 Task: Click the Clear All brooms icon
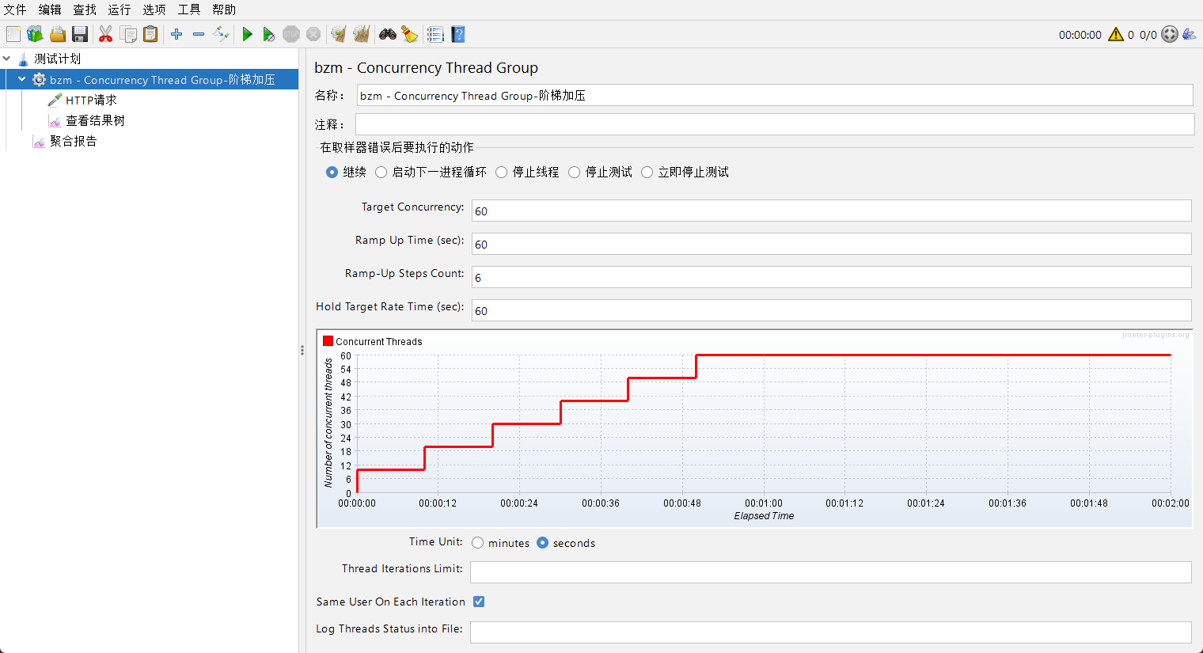click(x=362, y=34)
